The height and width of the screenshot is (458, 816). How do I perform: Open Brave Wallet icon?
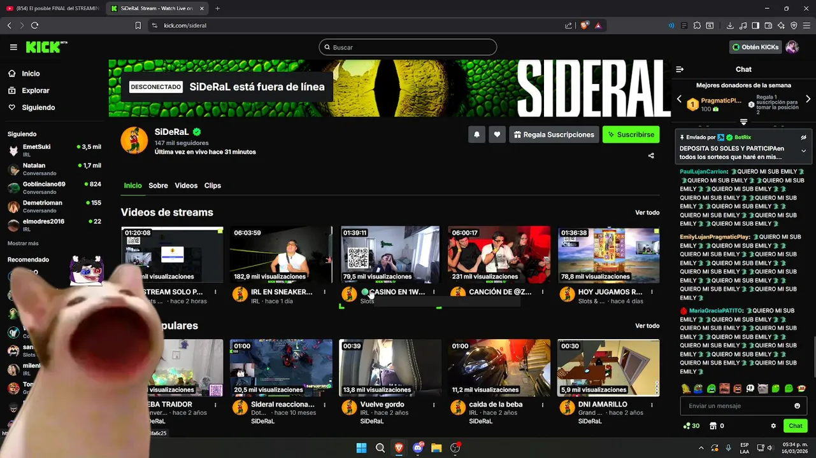[768, 25]
